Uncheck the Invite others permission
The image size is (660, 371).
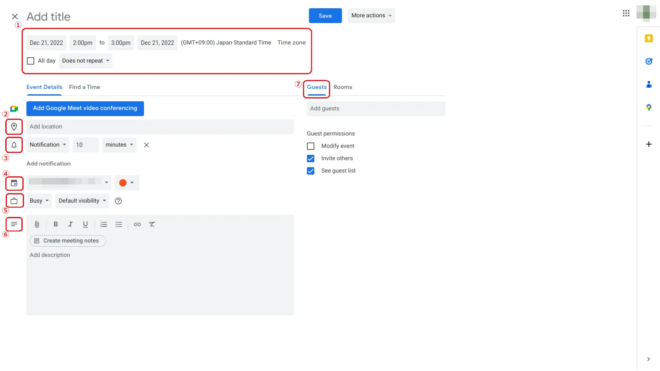point(310,158)
